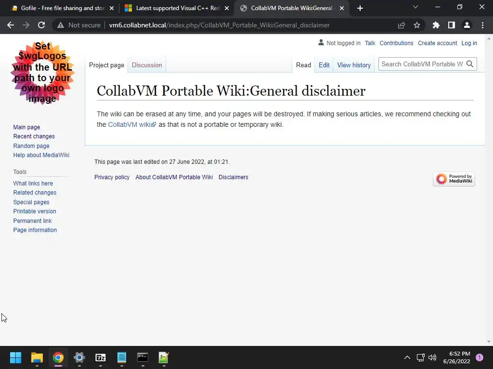Open Page information
The width and height of the screenshot is (493, 369).
pyautogui.click(x=35, y=230)
